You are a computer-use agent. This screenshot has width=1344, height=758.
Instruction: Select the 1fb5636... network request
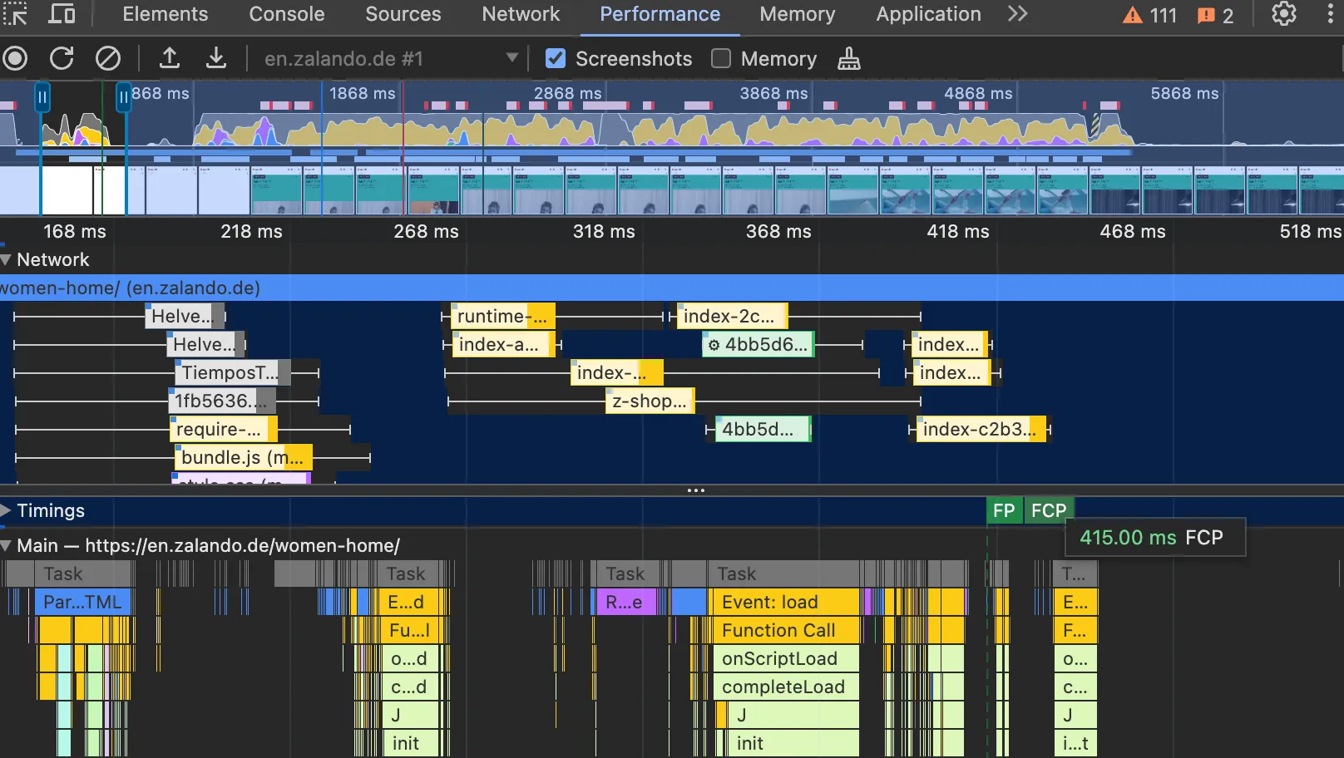(x=222, y=401)
